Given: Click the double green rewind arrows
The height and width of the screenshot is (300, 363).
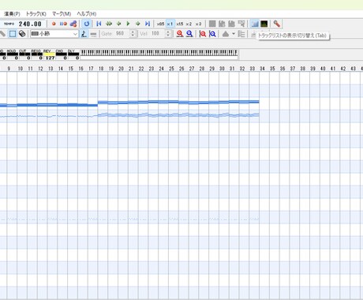Looking at the screenshot, I should click(x=109, y=24).
